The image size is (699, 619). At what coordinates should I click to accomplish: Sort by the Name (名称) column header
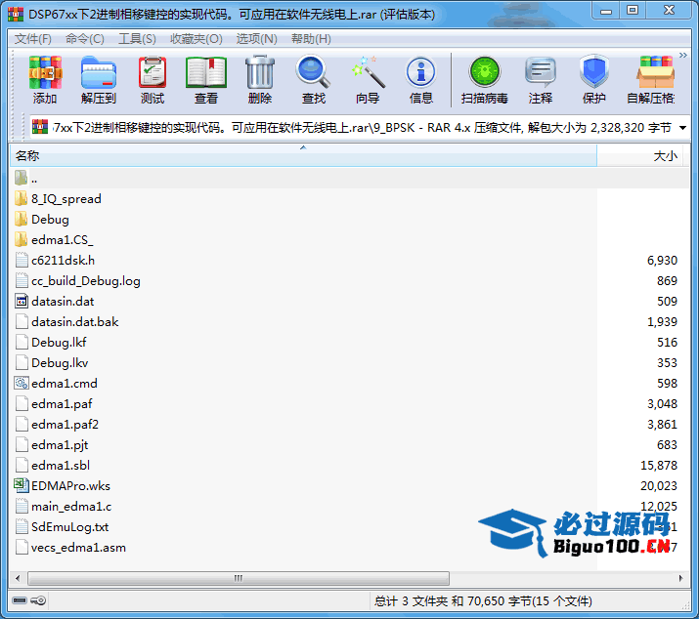pos(303,156)
